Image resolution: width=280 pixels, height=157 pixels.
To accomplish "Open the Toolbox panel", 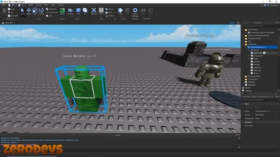I will click(70, 11).
